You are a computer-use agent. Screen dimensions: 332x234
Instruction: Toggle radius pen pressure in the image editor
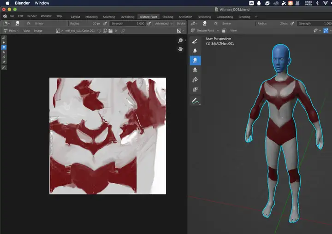tap(105, 23)
